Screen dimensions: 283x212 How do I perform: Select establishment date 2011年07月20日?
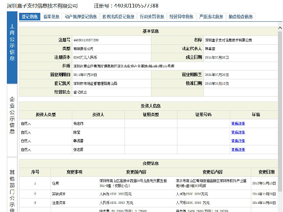[217, 58]
